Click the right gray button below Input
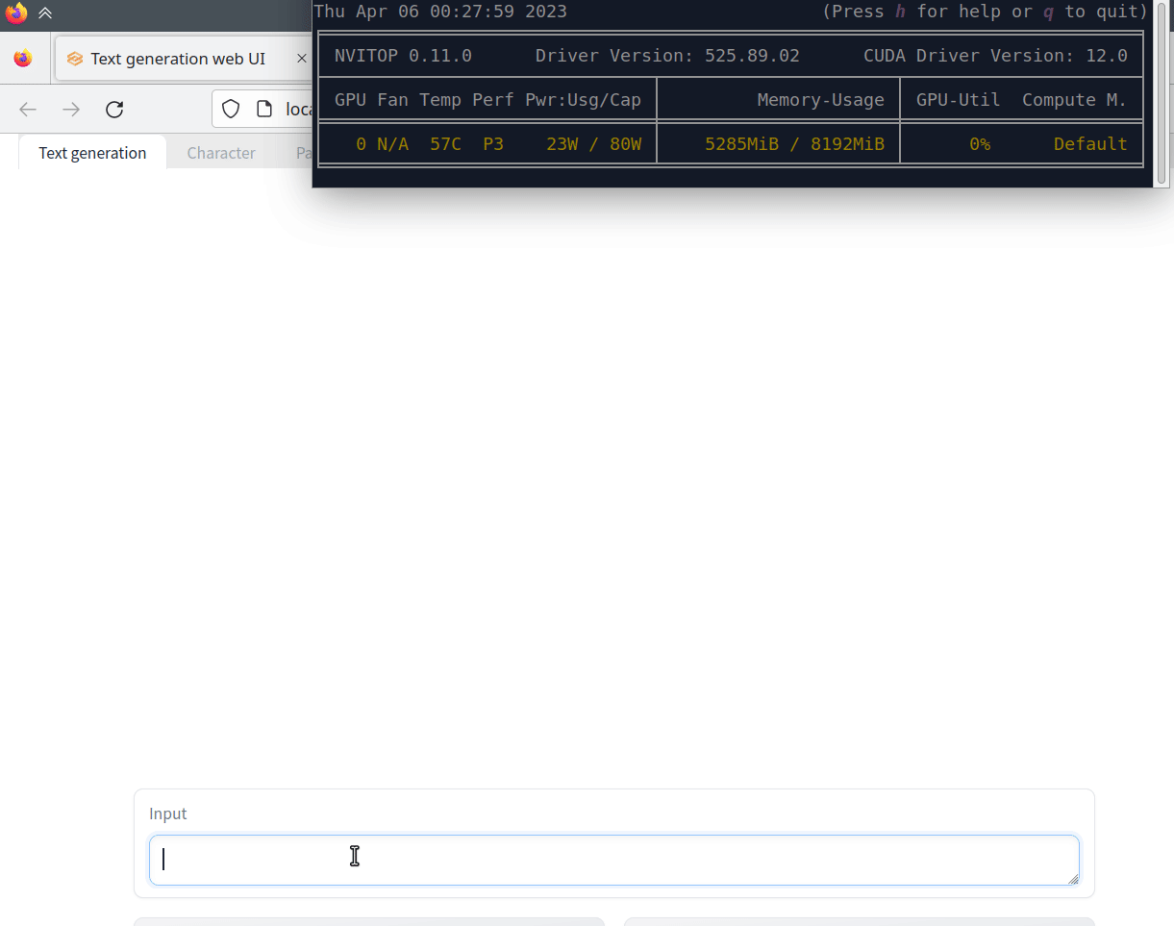Image resolution: width=1174 pixels, height=926 pixels. pos(859,921)
